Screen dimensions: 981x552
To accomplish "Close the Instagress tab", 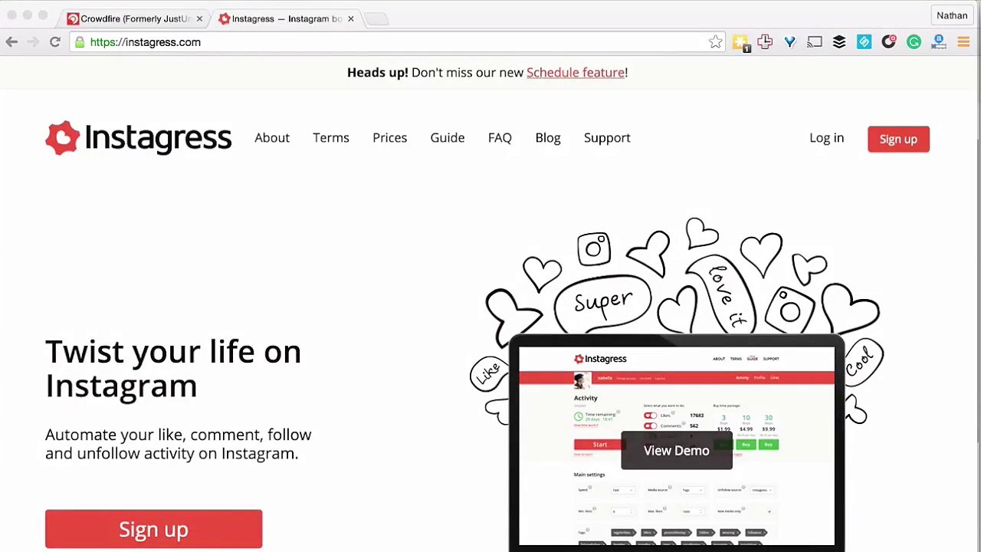I will pyautogui.click(x=351, y=18).
